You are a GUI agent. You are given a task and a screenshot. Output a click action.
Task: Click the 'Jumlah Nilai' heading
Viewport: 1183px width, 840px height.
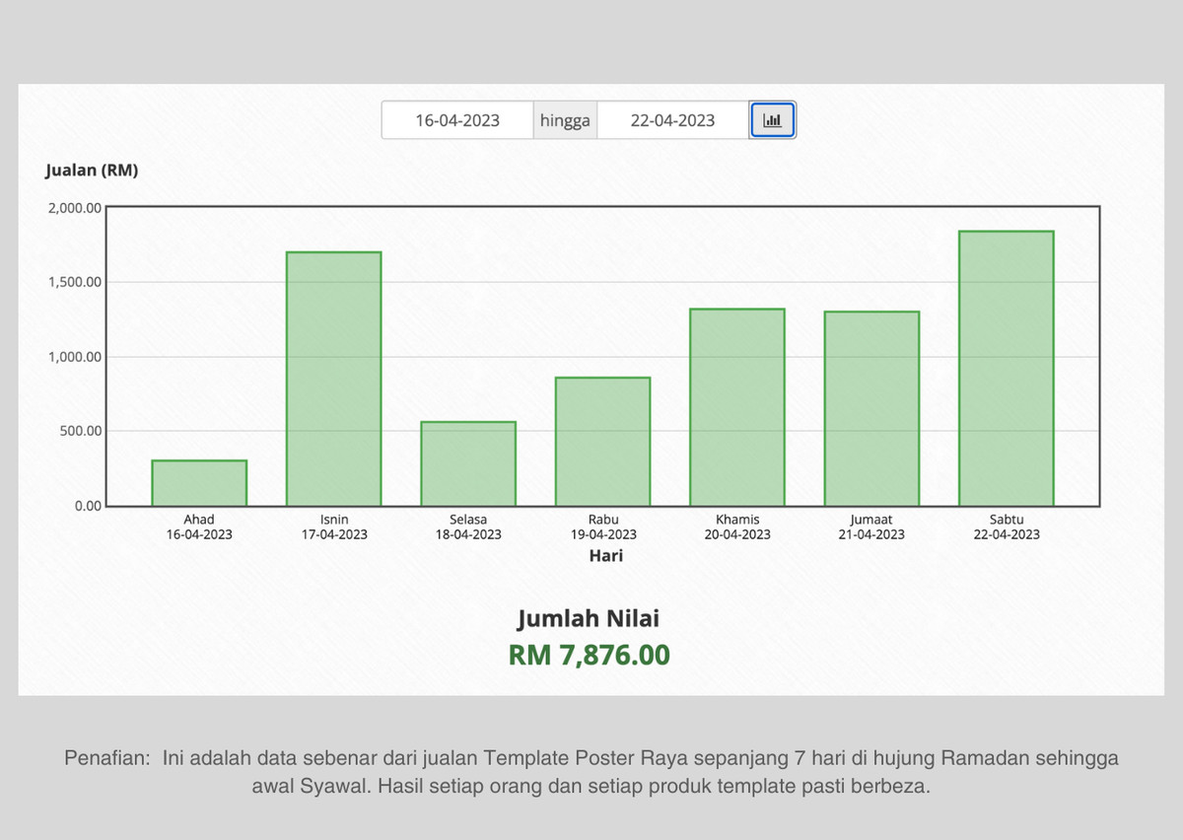click(x=589, y=618)
